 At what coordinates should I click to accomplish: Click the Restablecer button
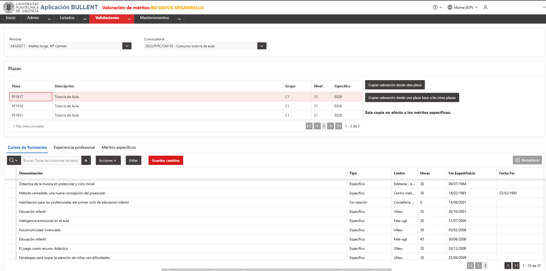(x=527, y=160)
